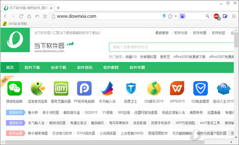Select the 当下软件园 browser tab

pyautogui.click(x=28, y=8)
